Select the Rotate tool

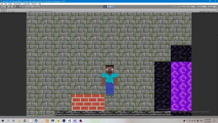click(x=10, y=7)
